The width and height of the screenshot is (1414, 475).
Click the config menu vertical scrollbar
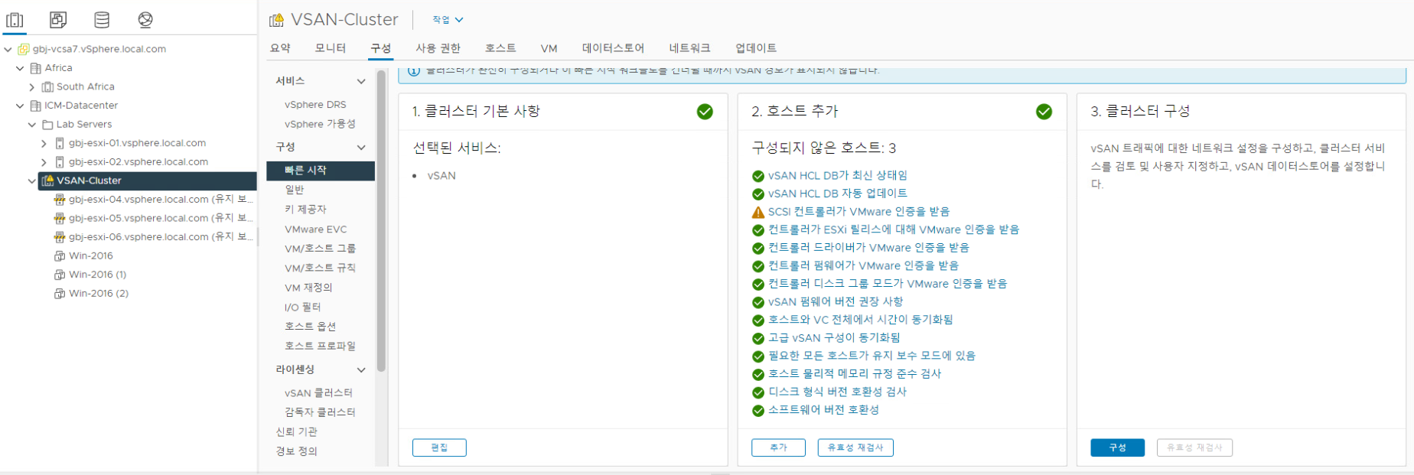381,222
